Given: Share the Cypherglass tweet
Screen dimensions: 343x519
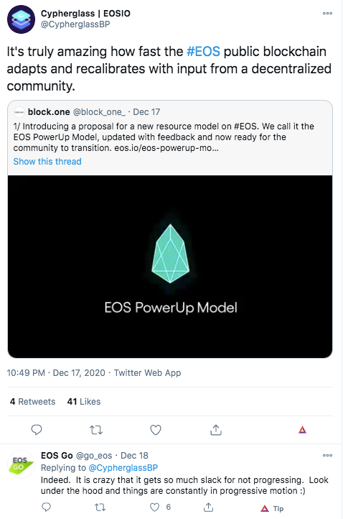Looking at the screenshot, I should click(216, 430).
